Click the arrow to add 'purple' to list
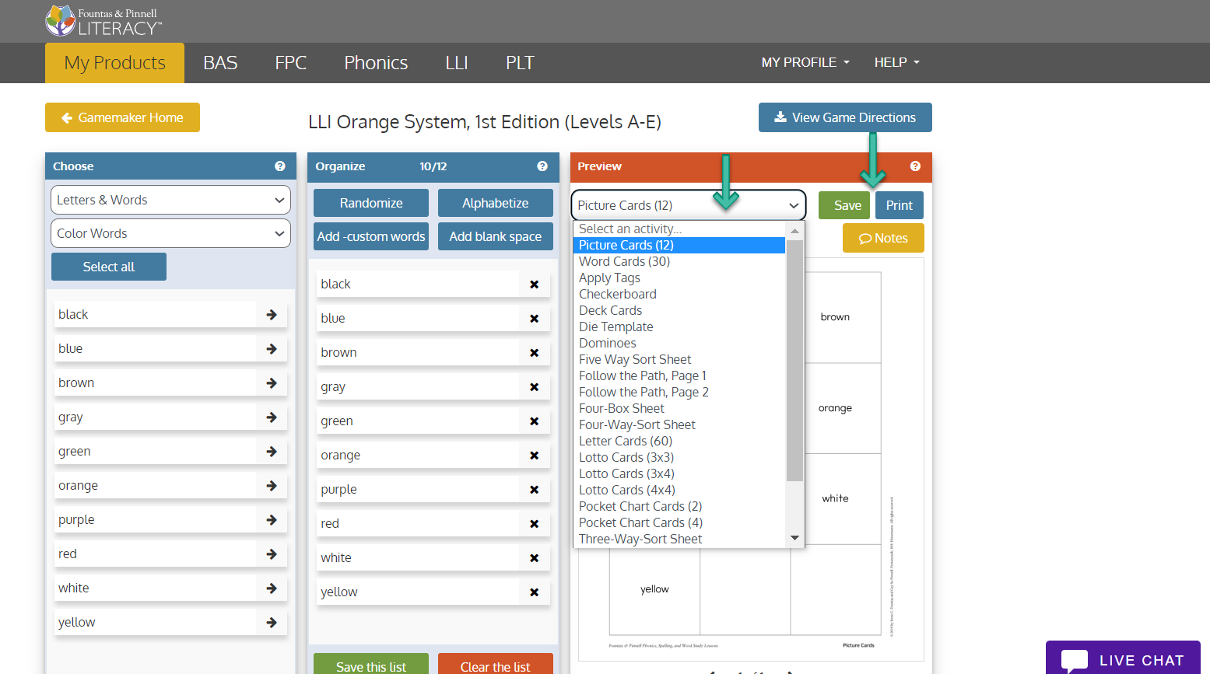Screen dimensions: 1210x674 tap(272, 519)
